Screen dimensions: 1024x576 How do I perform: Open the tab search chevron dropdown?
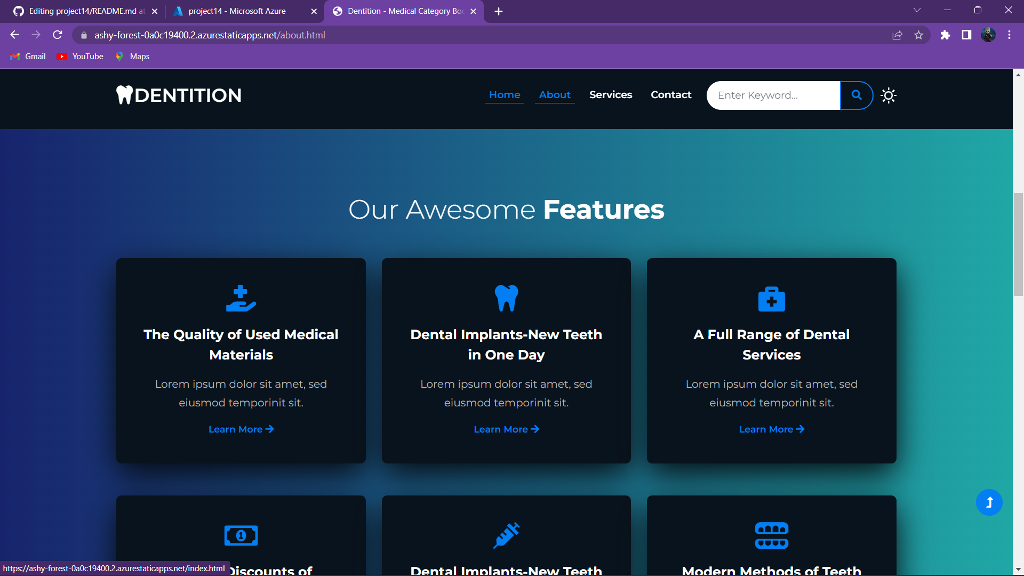pos(918,10)
